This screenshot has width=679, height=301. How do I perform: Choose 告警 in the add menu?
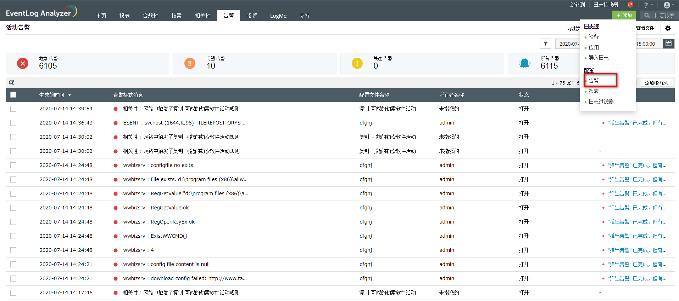coord(594,81)
